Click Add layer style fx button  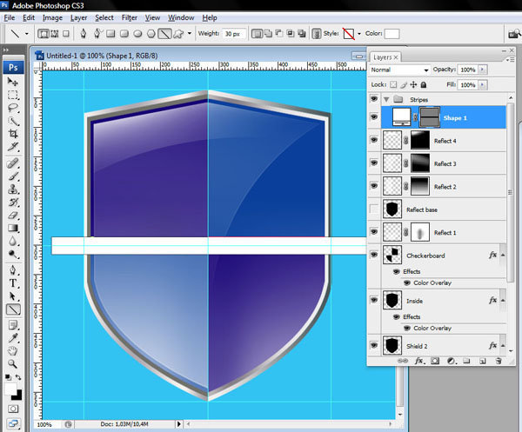point(418,361)
